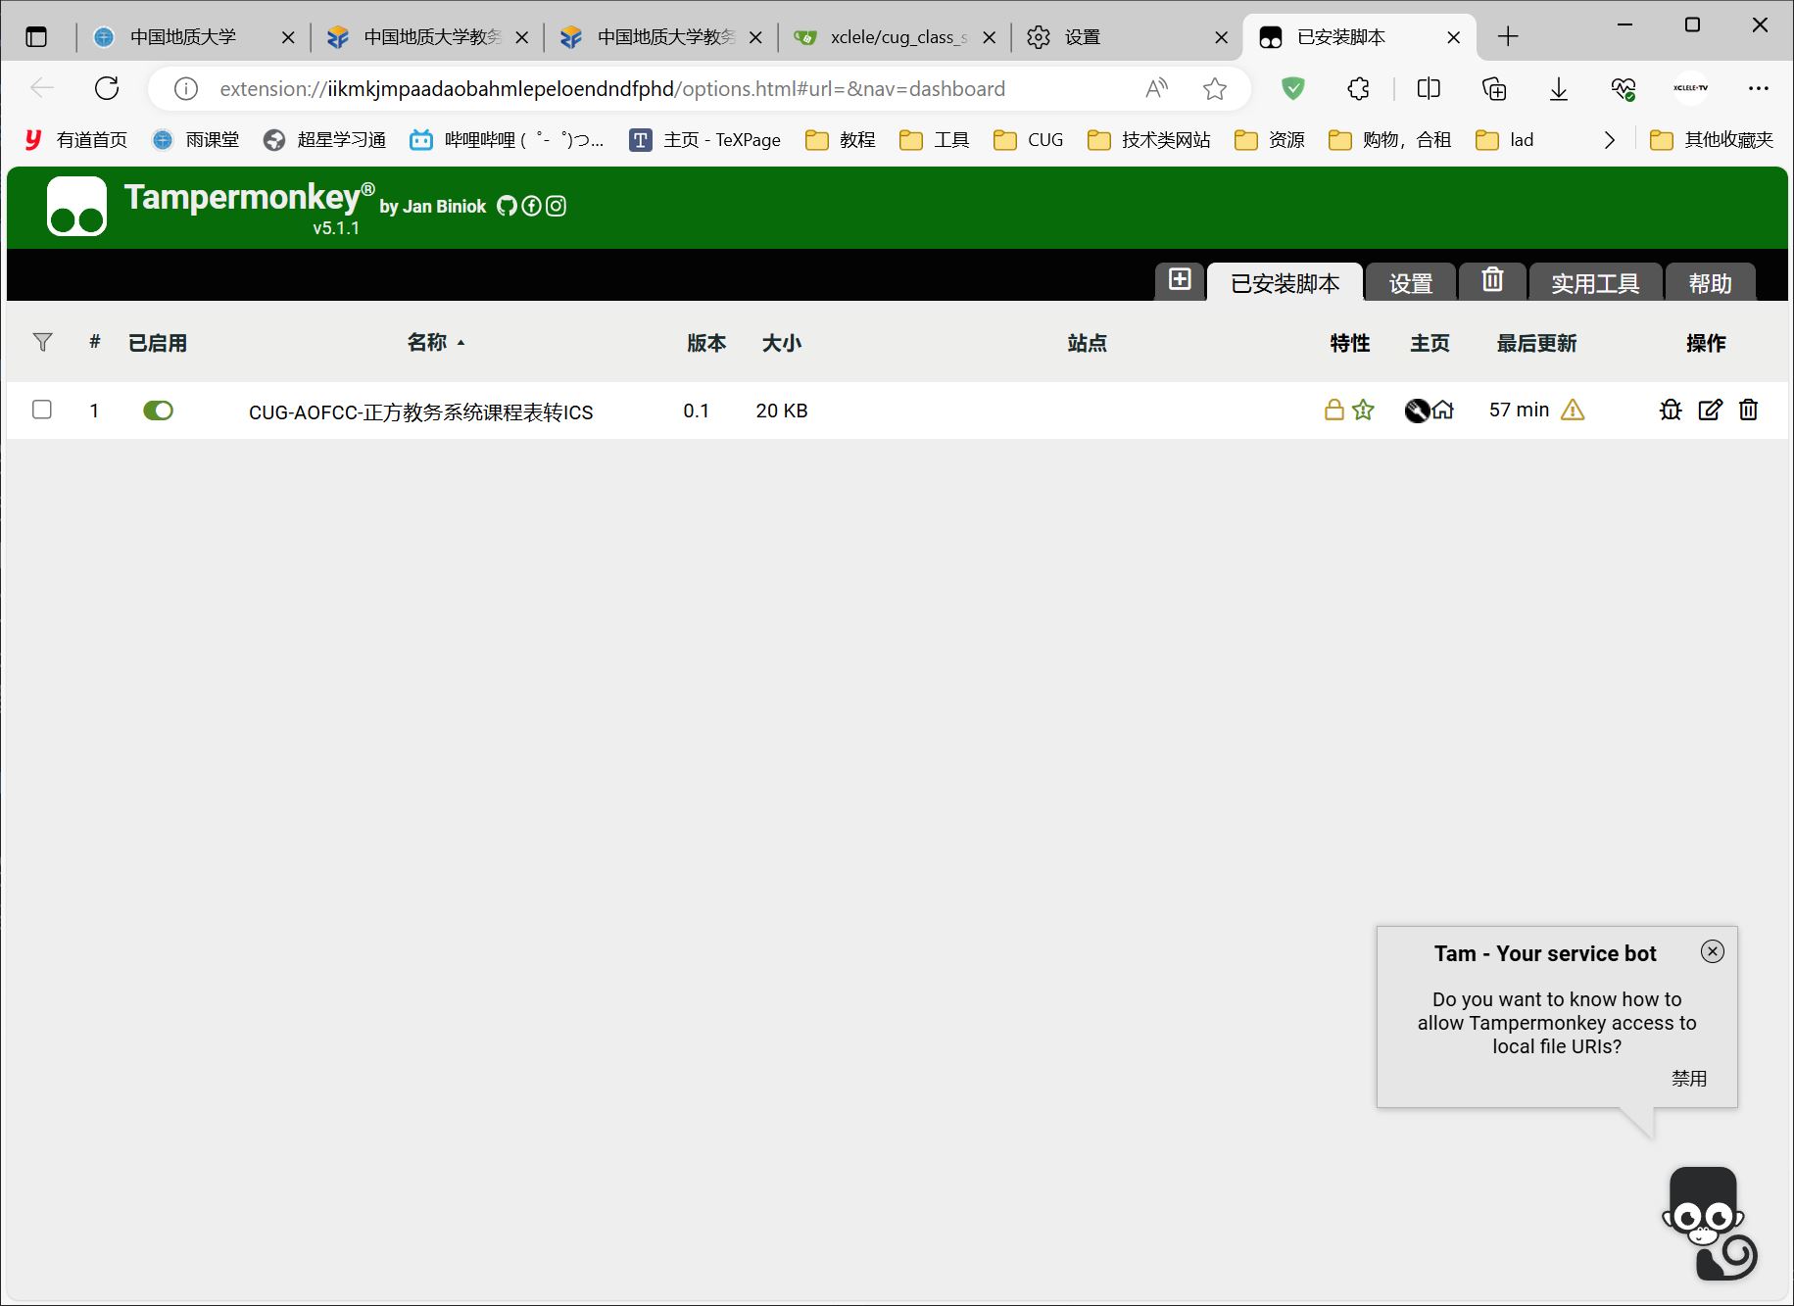
Task: Switch to the Tampermonkey 设置 tab
Action: click(1411, 282)
